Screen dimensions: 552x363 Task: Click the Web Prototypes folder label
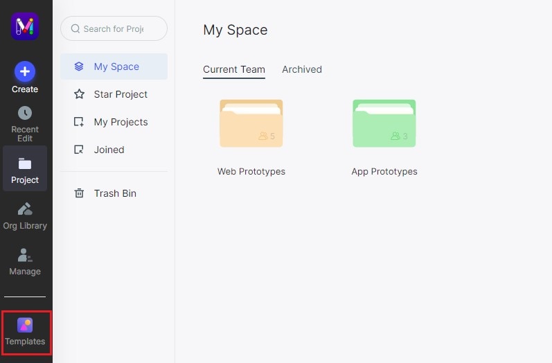point(251,172)
